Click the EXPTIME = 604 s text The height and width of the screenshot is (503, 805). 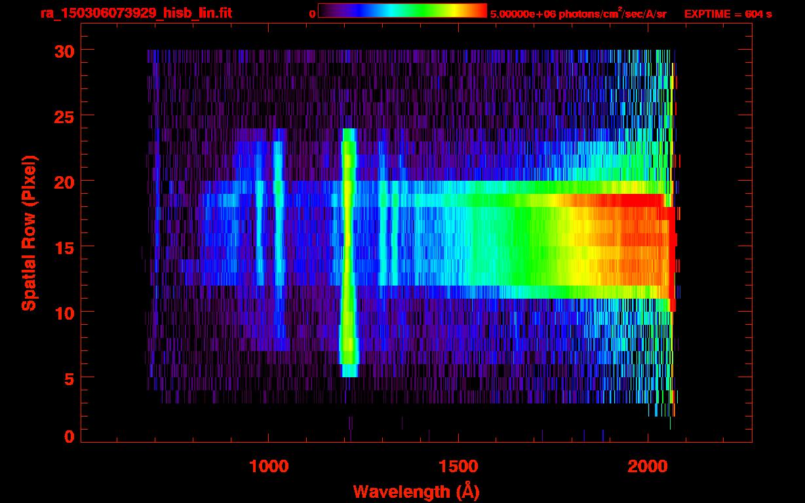[x=728, y=14]
